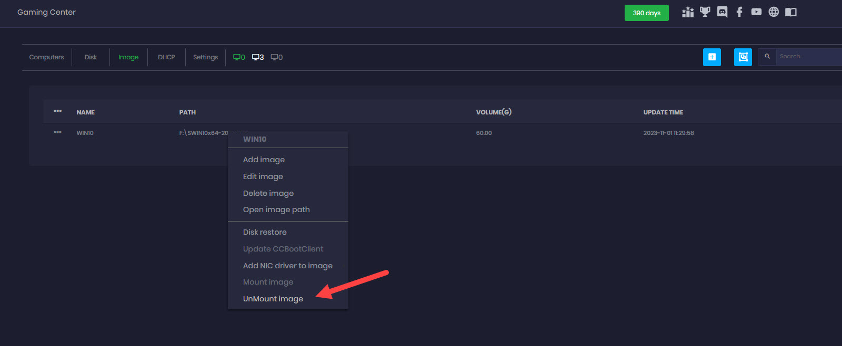Click the globe language icon
The height and width of the screenshot is (346, 842).
pos(773,12)
